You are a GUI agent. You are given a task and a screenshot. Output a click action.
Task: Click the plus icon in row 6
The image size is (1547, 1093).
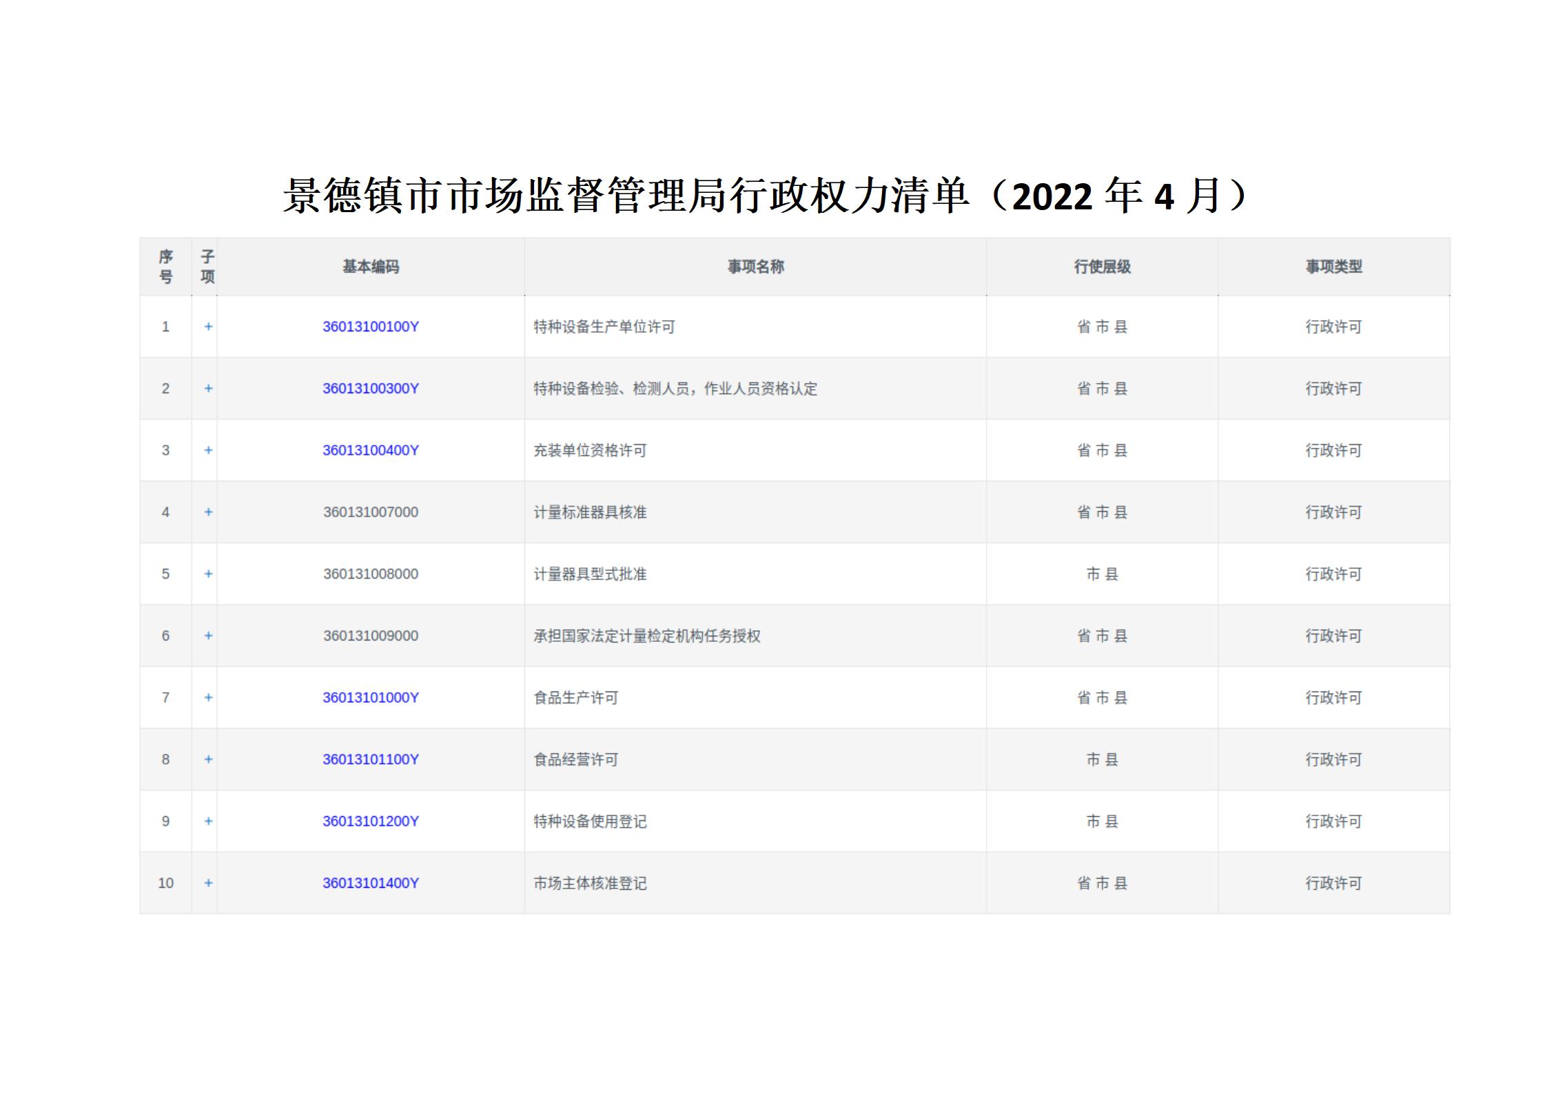click(x=208, y=636)
